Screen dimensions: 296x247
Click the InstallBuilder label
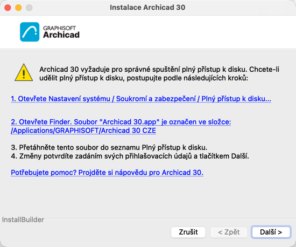point(23,219)
